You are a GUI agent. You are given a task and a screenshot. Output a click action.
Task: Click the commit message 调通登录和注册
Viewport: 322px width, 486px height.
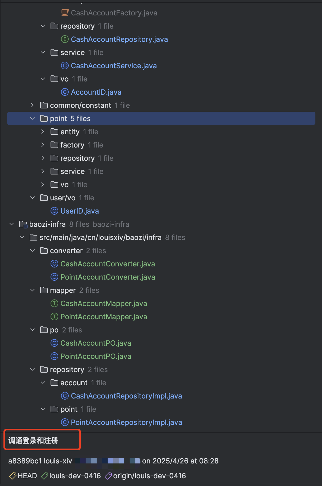[33, 441]
